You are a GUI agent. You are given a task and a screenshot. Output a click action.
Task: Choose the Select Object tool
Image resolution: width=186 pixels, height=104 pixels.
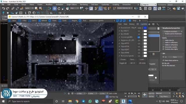pyautogui.click(x=36, y=8)
